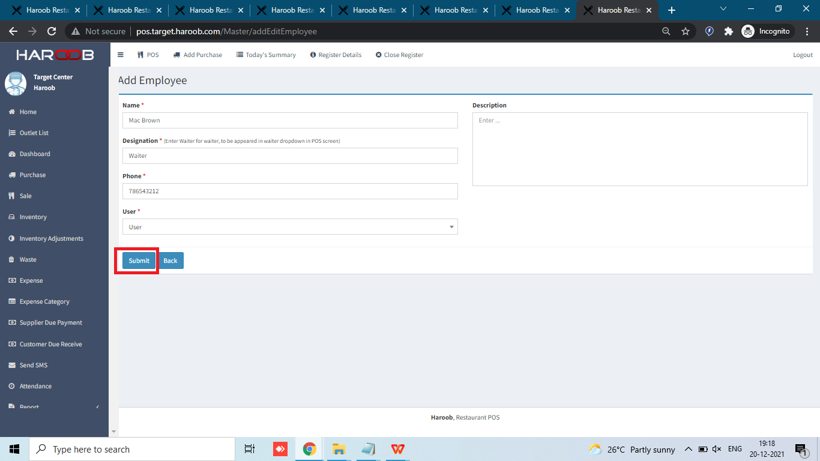Open Add Purchase in top bar
Image resolution: width=820 pixels, height=461 pixels.
pyautogui.click(x=197, y=55)
